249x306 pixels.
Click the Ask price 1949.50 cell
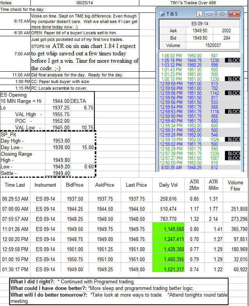(199, 31)
